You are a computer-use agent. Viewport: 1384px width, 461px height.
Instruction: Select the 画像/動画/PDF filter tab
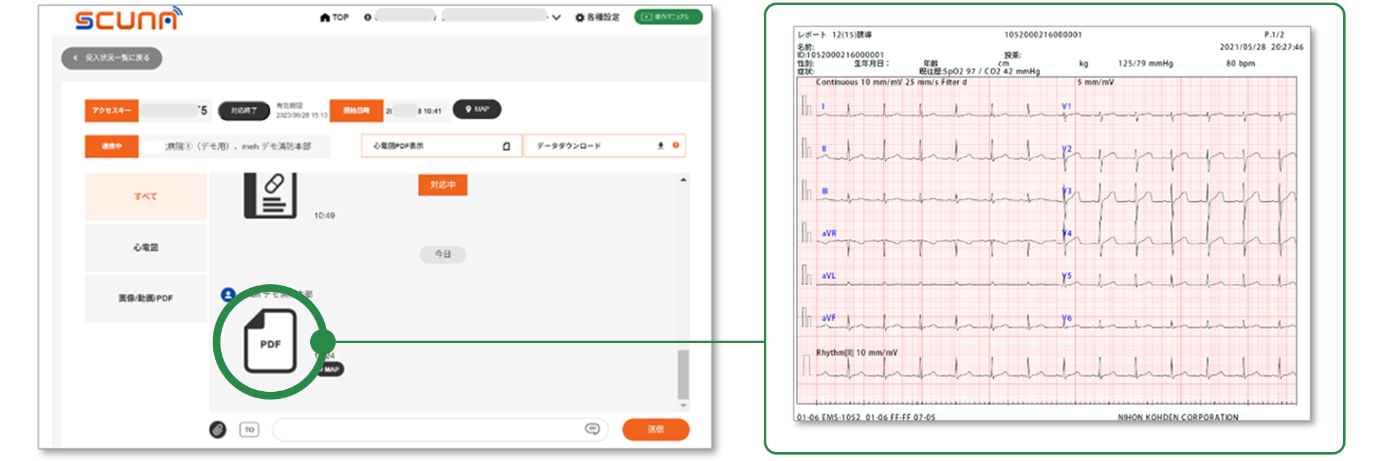tap(146, 298)
